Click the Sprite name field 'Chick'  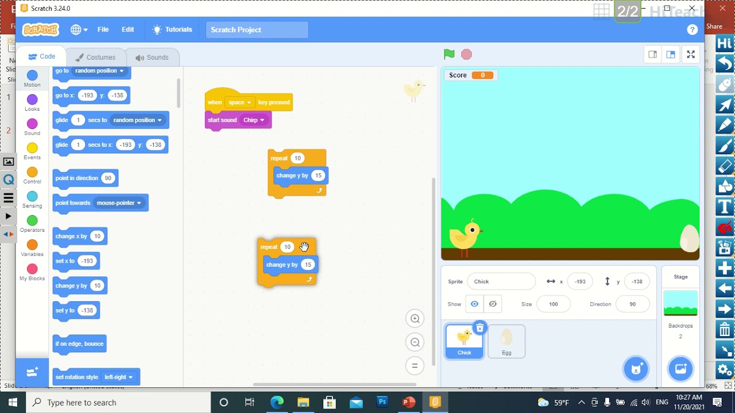point(501,282)
